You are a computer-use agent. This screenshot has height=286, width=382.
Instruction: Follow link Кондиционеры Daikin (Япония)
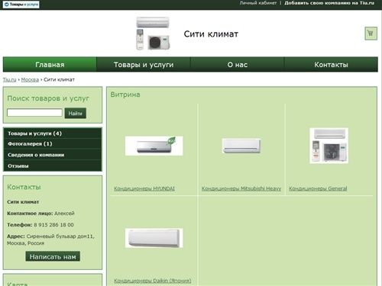click(153, 281)
